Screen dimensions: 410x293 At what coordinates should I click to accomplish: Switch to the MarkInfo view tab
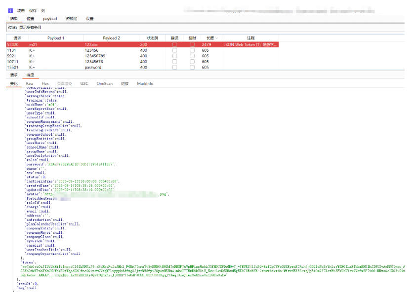[x=145, y=83]
